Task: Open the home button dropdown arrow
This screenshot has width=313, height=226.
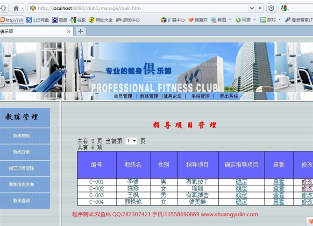Action: click(22, 8)
